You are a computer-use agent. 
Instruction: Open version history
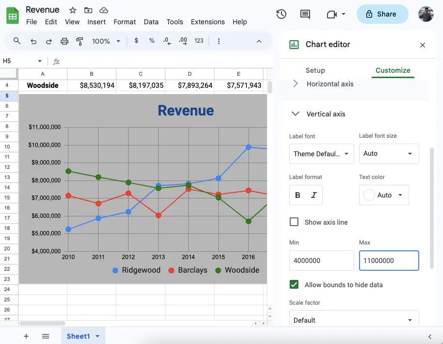click(x=281, y=14)
